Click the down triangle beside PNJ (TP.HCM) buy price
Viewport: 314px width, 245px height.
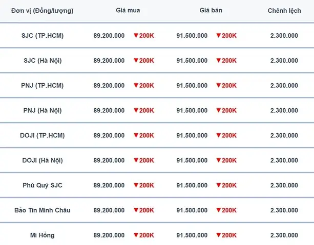(136, 85)
